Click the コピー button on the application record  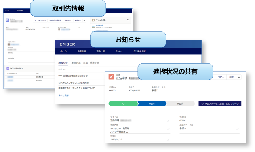(221, 77)
